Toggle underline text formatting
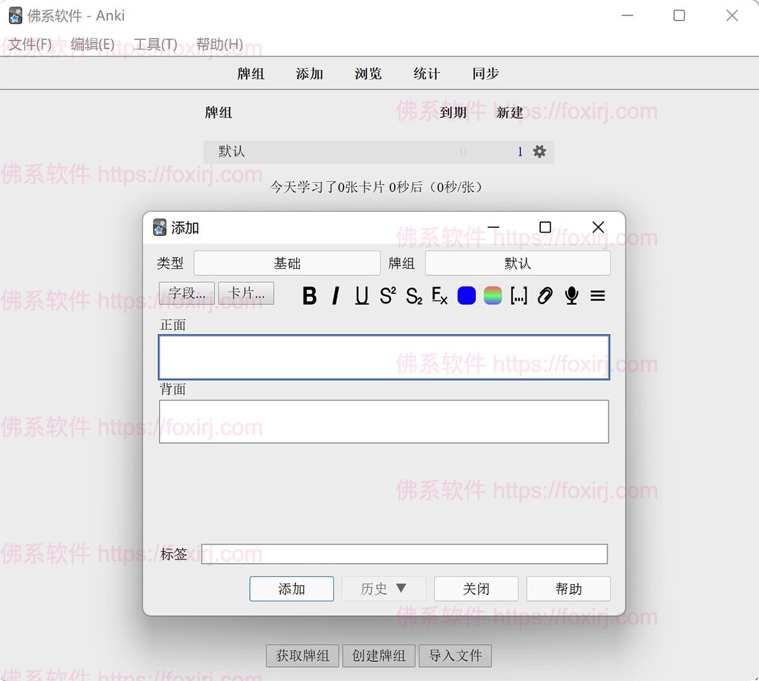759x681 pixels. (362, 295)
